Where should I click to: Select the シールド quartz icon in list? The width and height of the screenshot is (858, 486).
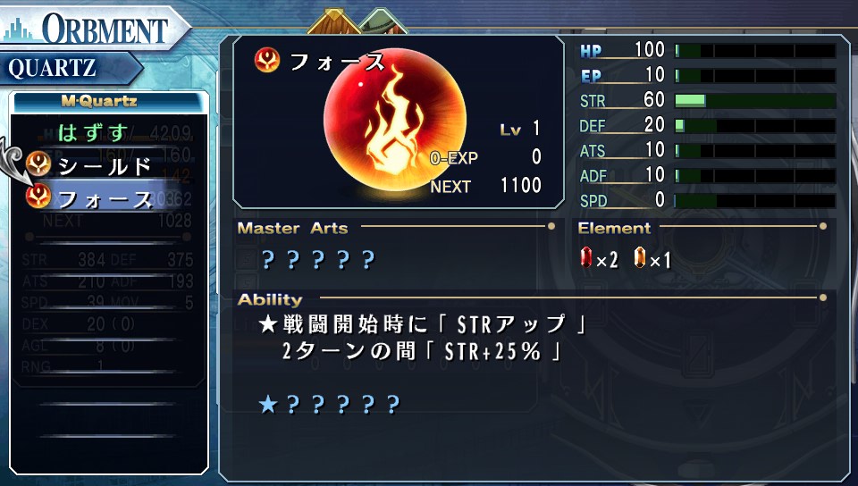(x=38, y=163)
